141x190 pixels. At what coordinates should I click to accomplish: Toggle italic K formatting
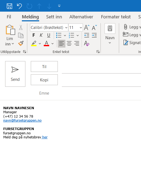click(41, 35)
